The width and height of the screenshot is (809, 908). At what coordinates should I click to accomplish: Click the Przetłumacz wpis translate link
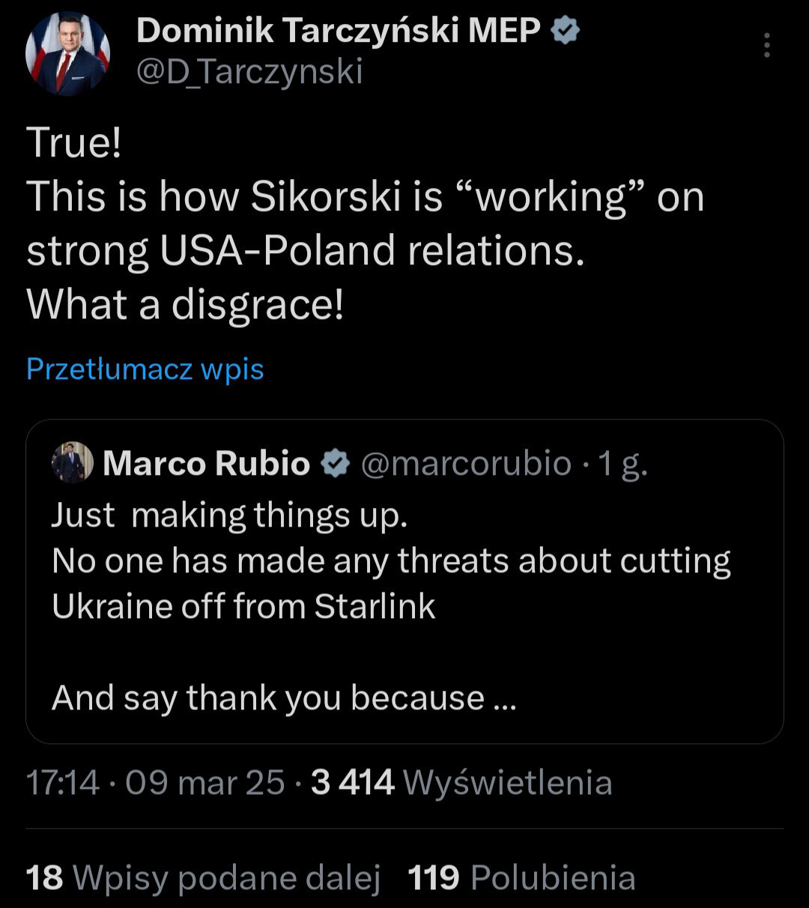(x=145, y=369)
